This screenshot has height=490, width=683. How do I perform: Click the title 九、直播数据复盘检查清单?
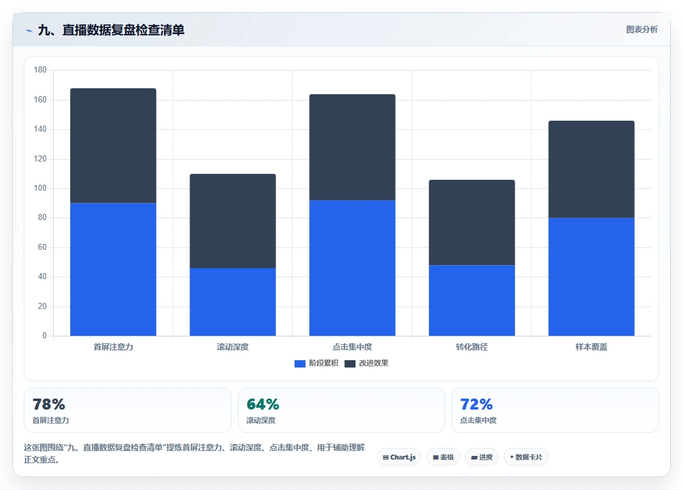click(x=111, y=30)
